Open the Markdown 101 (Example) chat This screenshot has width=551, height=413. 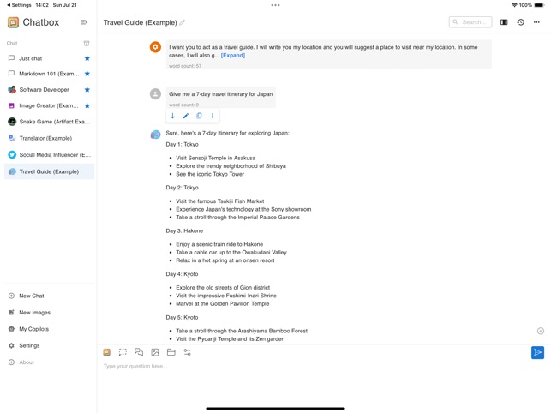(49, 74)
